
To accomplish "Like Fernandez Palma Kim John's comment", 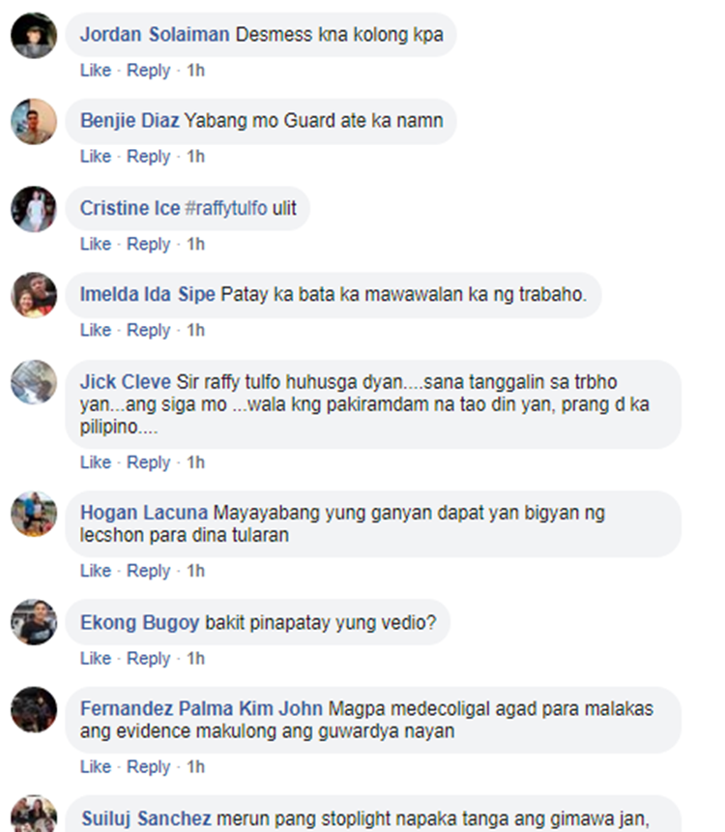I will point(96,767).
